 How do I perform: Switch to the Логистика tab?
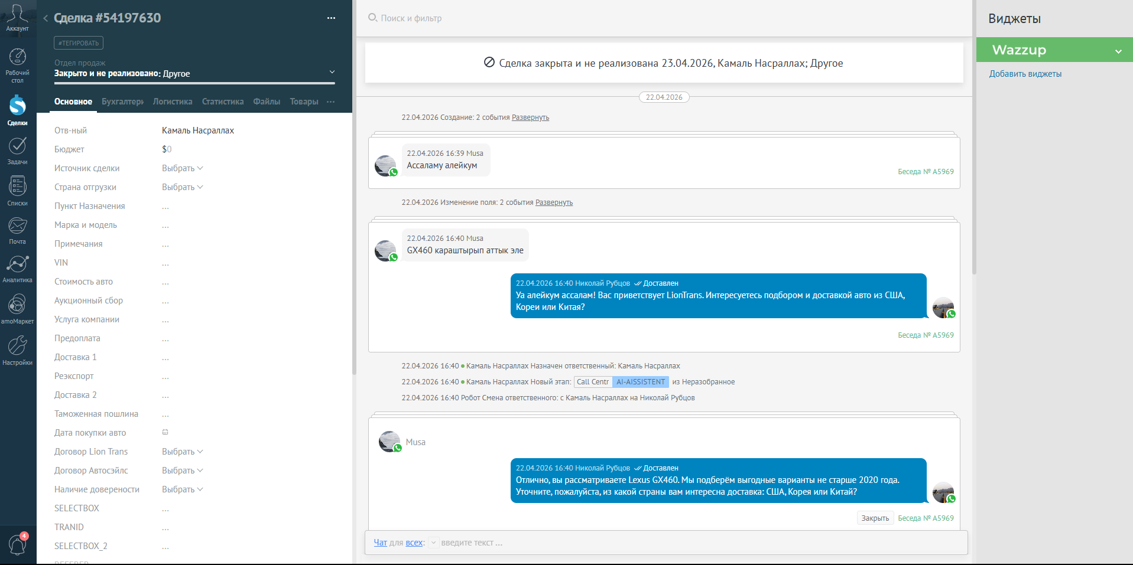(173, 102)
